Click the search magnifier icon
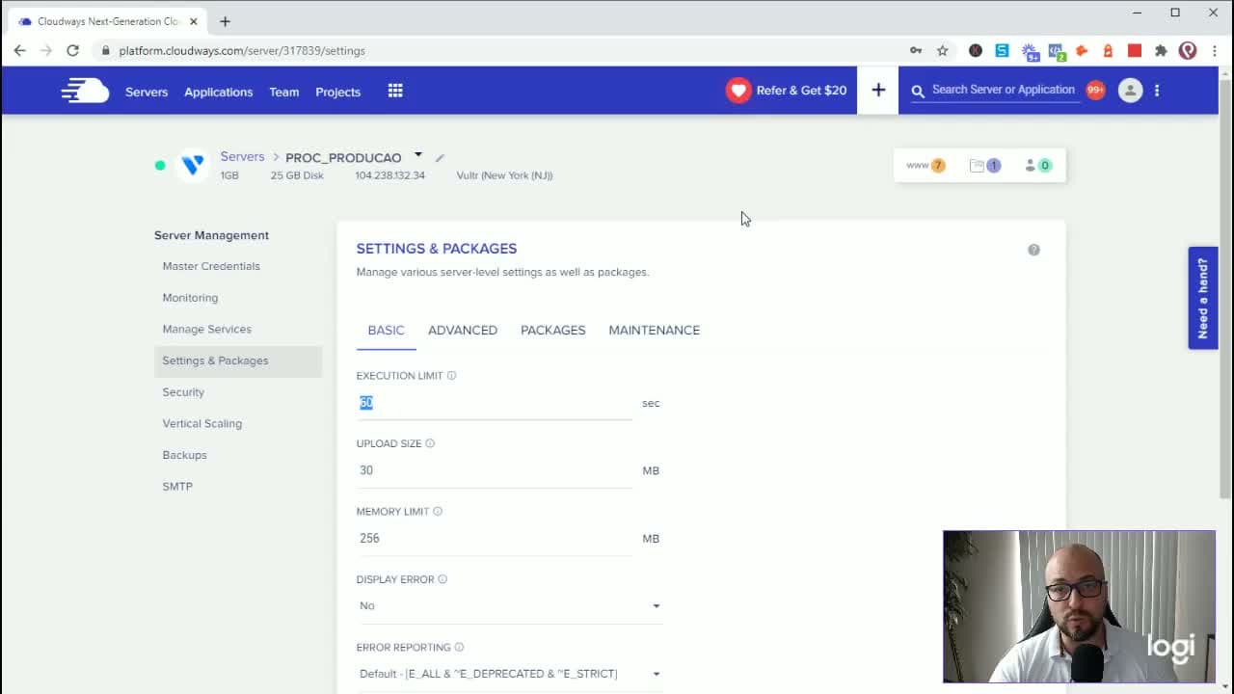 point(918,91)
